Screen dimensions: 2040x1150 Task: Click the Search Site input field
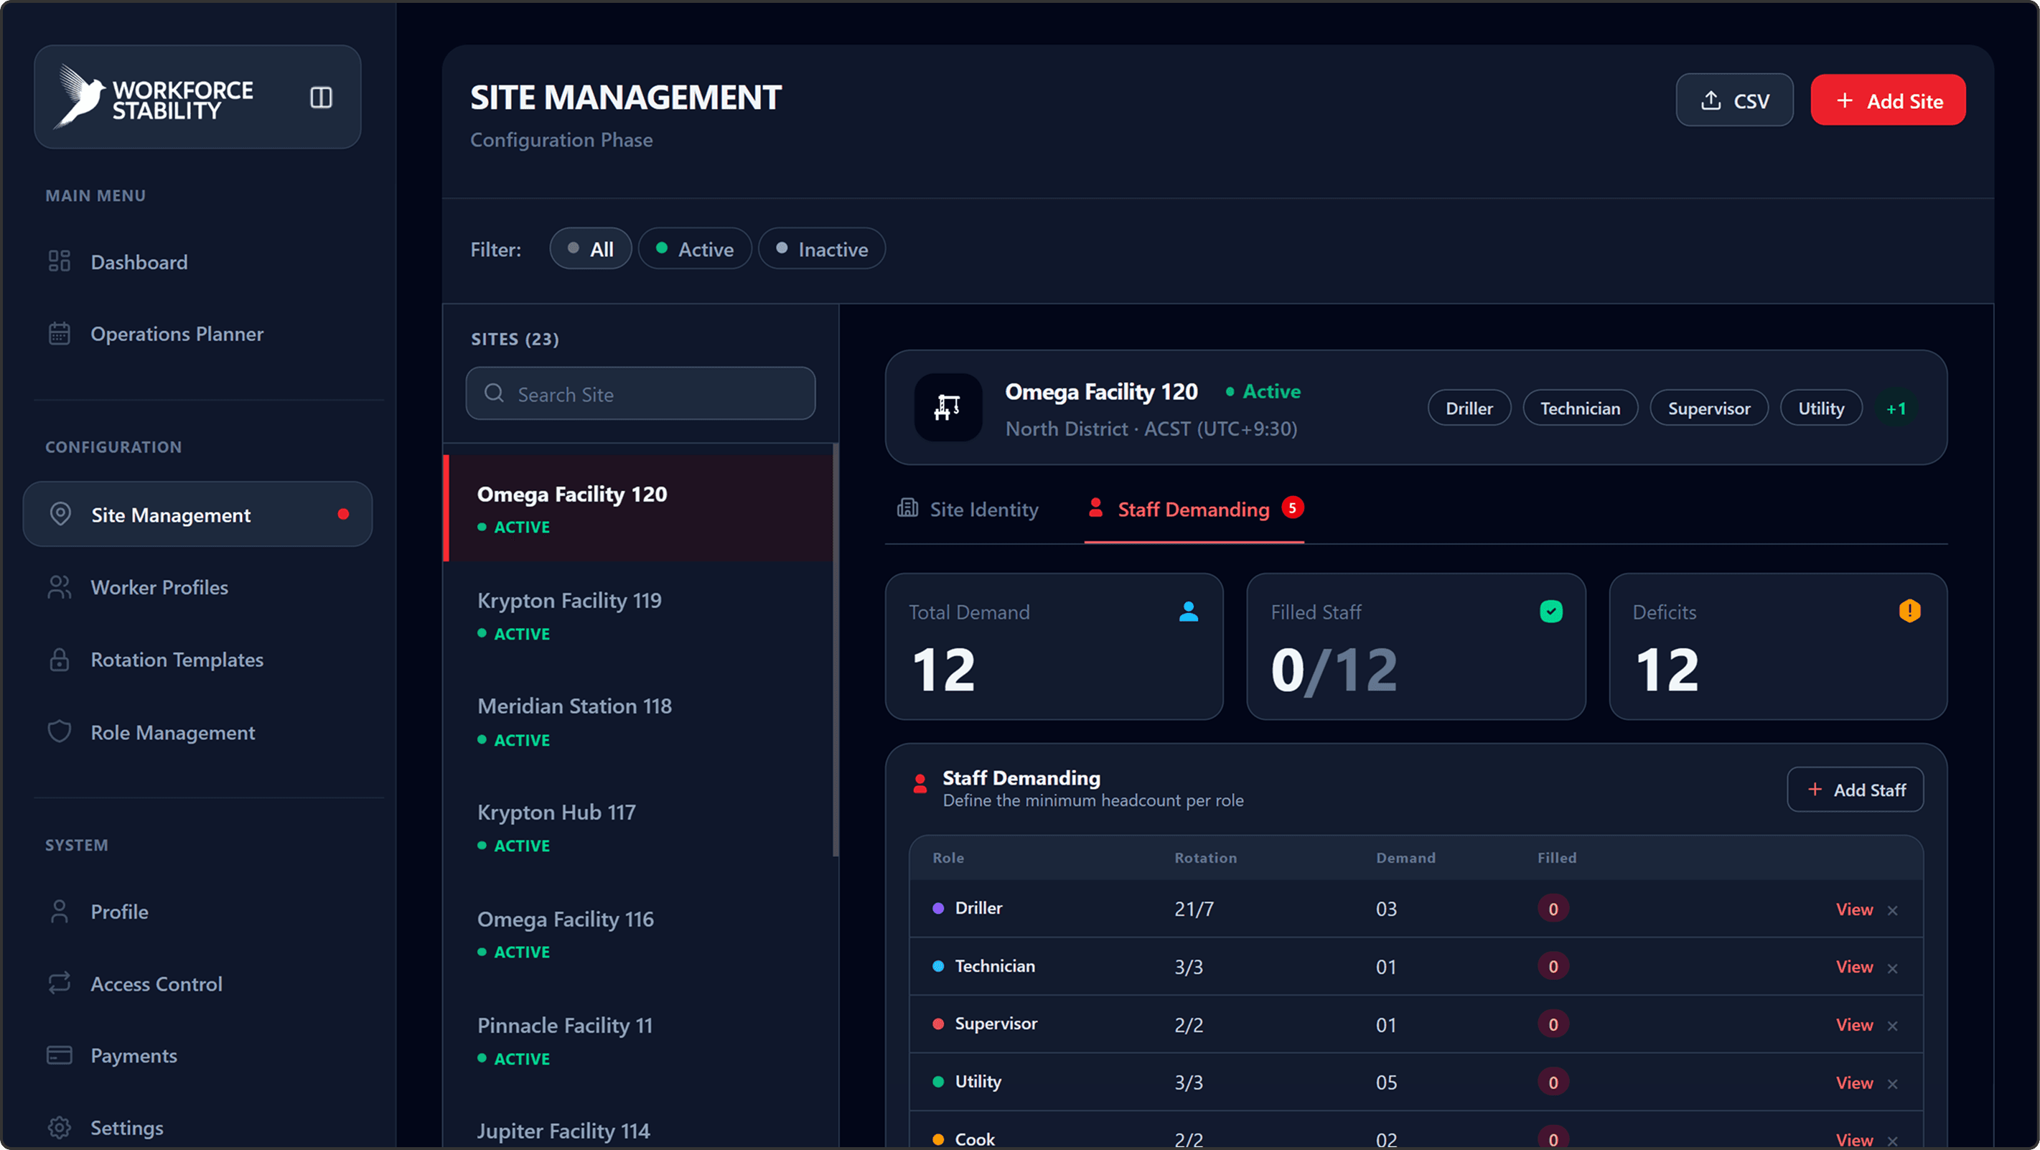(x=641, y=393)
